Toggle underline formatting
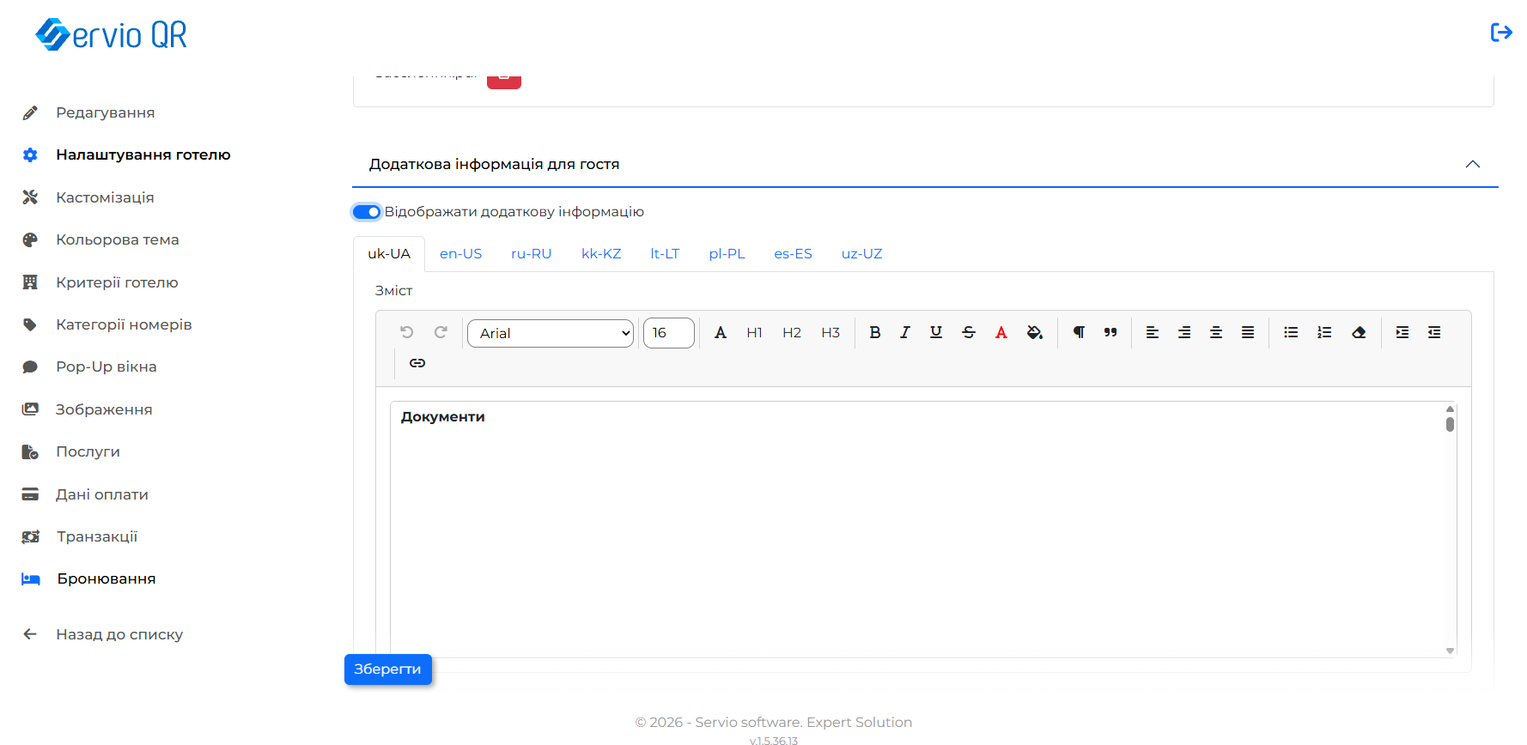 [x=936, y=332]
